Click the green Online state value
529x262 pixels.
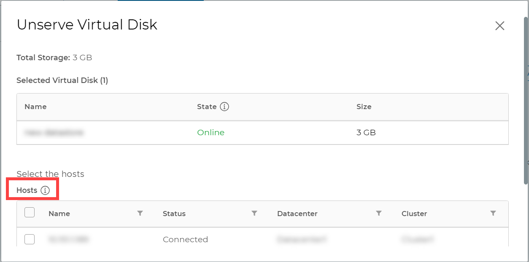[211, 133]
